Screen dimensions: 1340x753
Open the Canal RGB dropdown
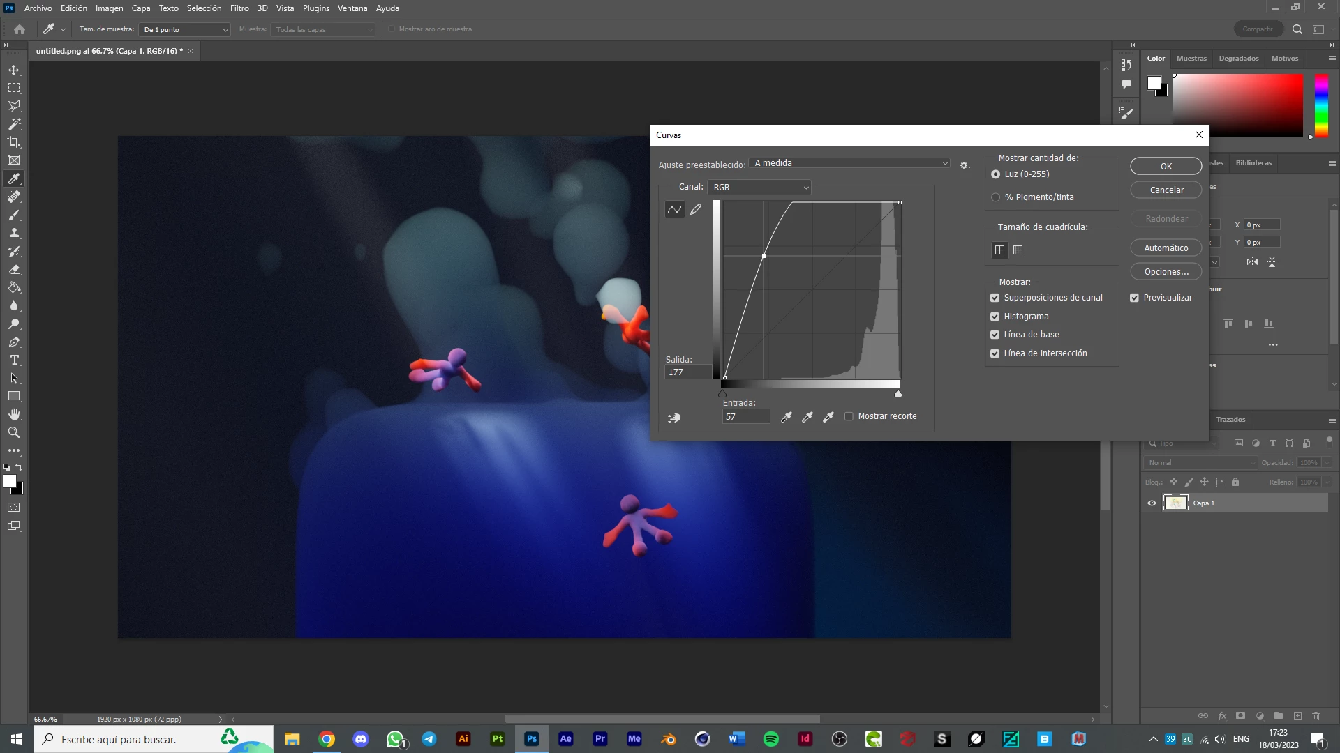(x=759, y=188)
